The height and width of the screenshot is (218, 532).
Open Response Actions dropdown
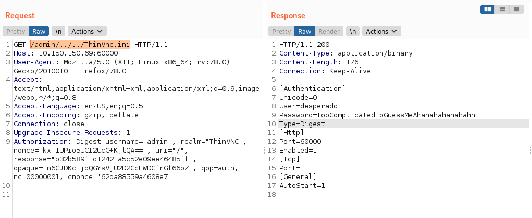click(382, 31)
